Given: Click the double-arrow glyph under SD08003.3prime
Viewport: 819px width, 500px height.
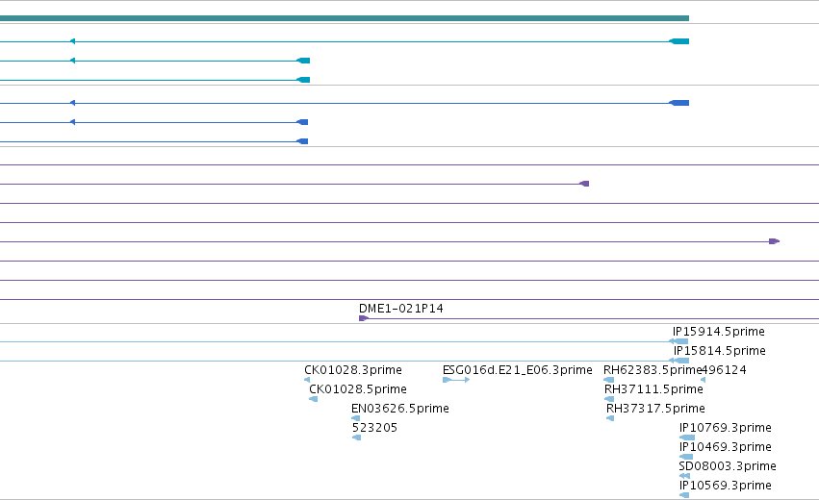Looking at the screenshot, I should pos(684,476).
